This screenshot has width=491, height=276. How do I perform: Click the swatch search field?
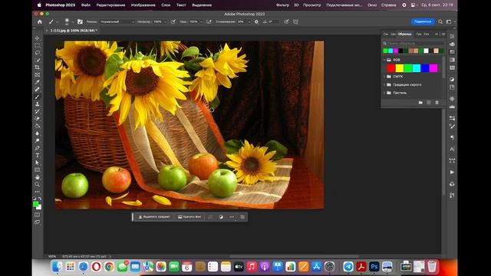point(414,43)
